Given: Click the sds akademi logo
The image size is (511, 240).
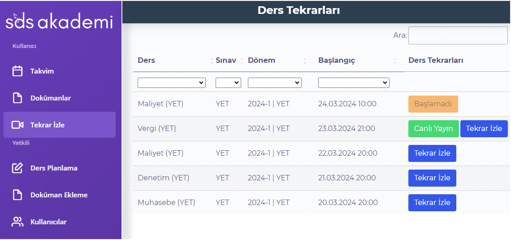Looking at the screenshot, I should (x=60, y=21).
